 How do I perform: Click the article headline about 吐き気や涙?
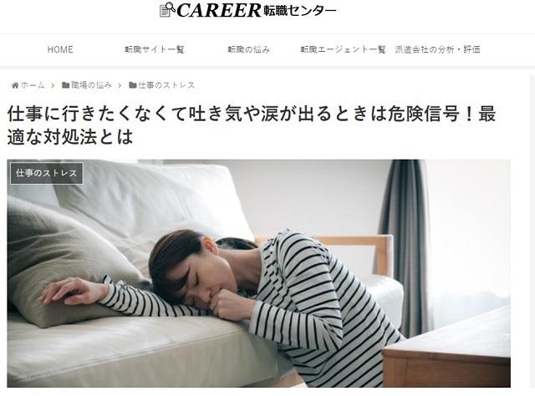pos(252,125)
